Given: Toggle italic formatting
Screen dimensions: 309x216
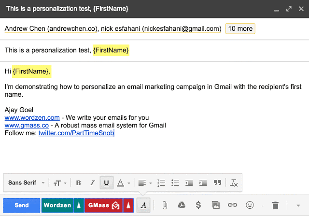Looking at the screenshot, I should coord(92,183).
